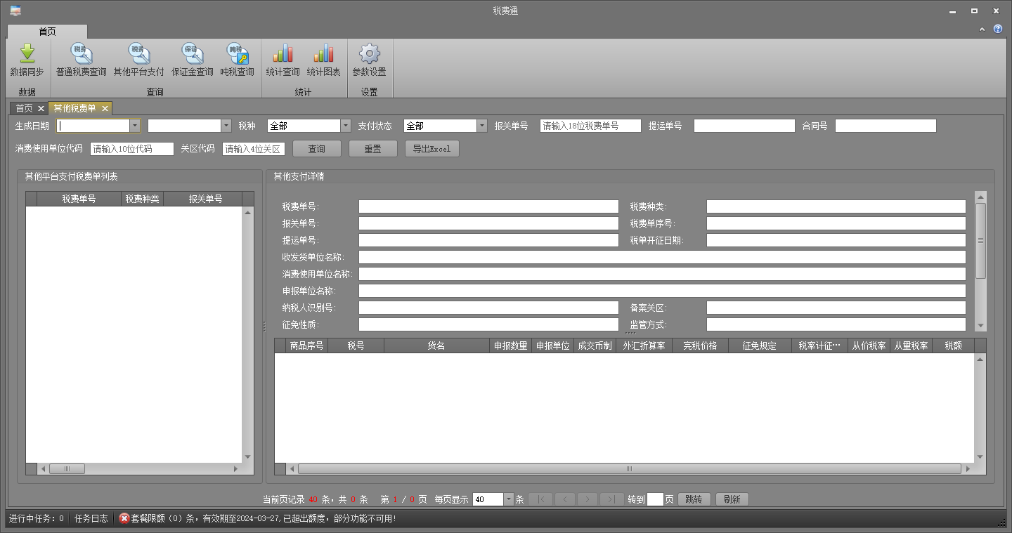The image size is (1012, 533).
Task: Open 其他平台支付 query
Action: [138, 60]
